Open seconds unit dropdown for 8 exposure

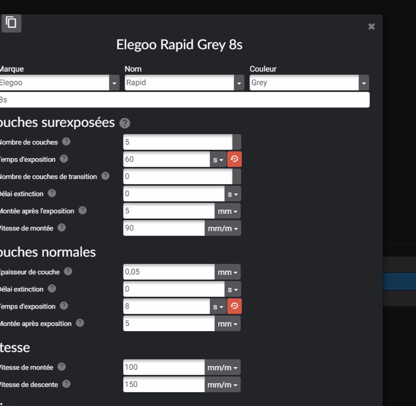[x=218, y=306]
